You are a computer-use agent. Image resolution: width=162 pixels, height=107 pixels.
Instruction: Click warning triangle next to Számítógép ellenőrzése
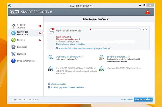point(40,33)
